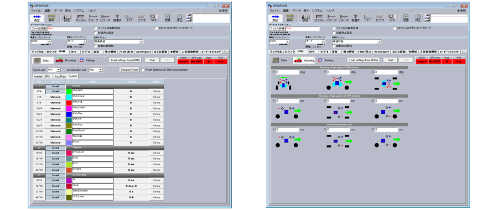Open the FFT view in the left DEWESoft window

[x=129, y=18]
